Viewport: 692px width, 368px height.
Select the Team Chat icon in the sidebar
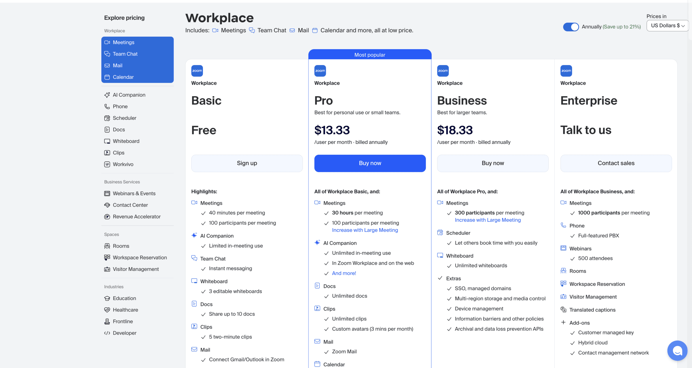(x=107, y=54)
